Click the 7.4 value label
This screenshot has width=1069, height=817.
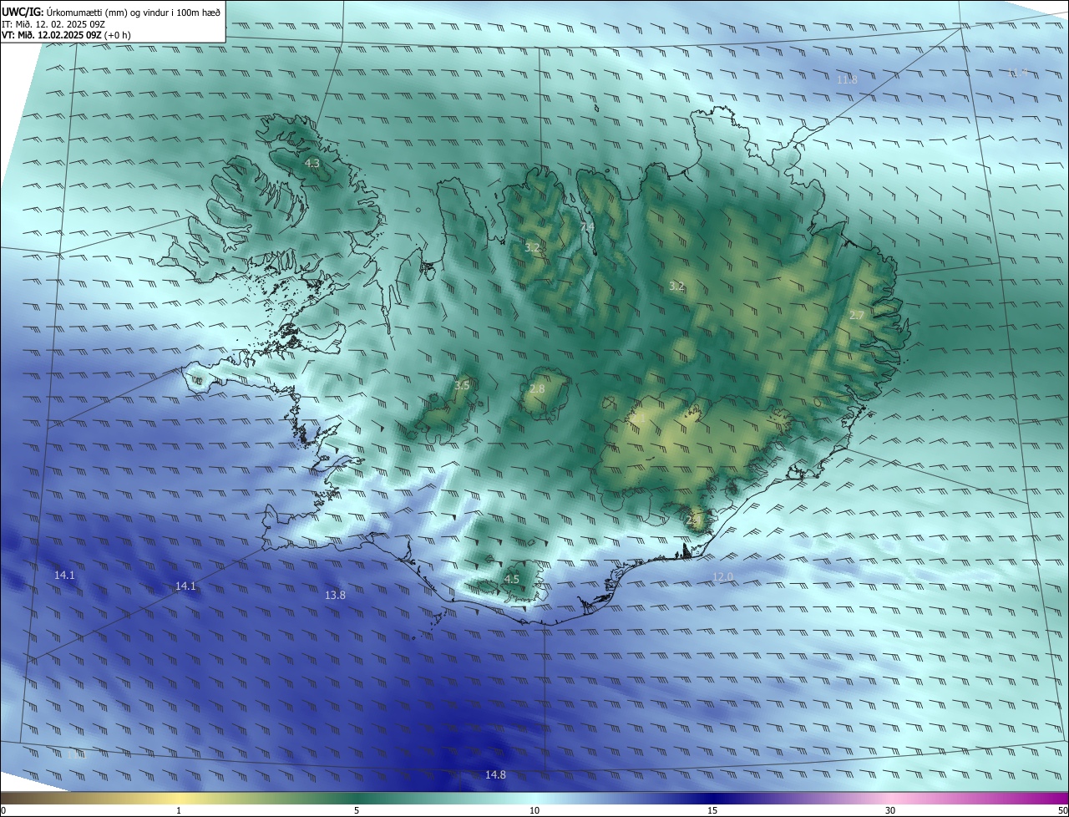click(x=588, y=227)
